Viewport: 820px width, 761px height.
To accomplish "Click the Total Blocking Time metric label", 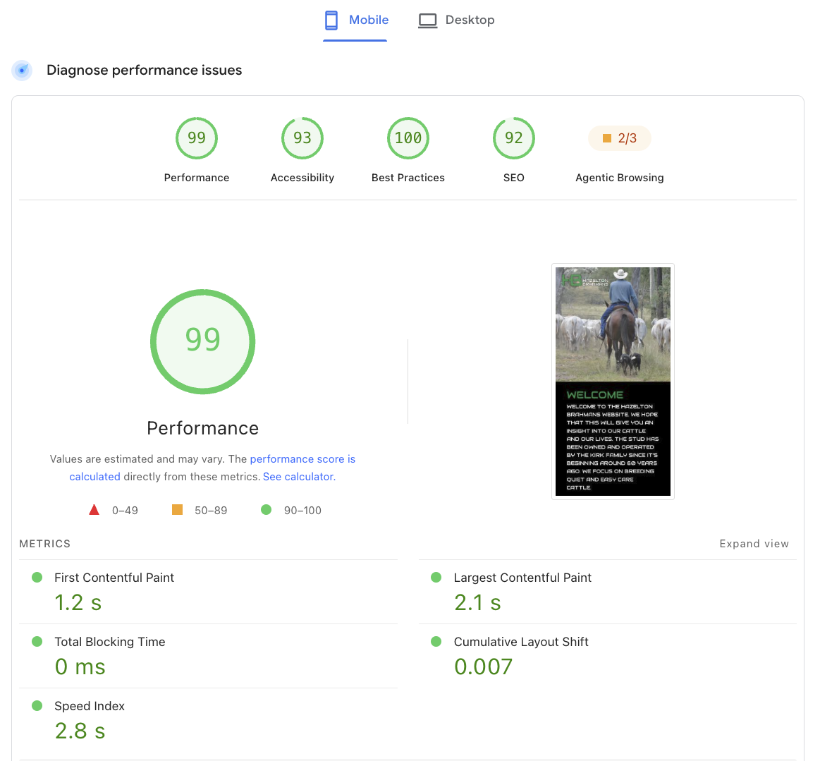I will (x=110, y=642).
